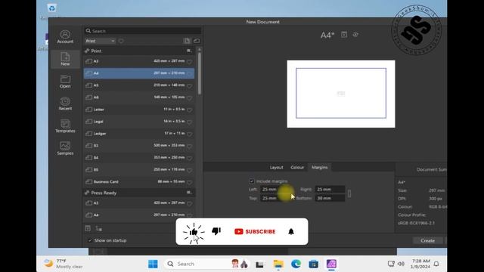This screenshot has height=272, width=484.
Task: Open the Open files sidebar section
Action: tap(65, 82)
